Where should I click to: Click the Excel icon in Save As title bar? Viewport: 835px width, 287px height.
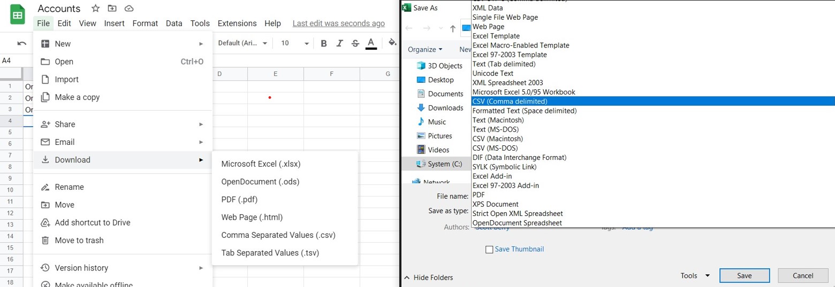(x=406, y=7)
